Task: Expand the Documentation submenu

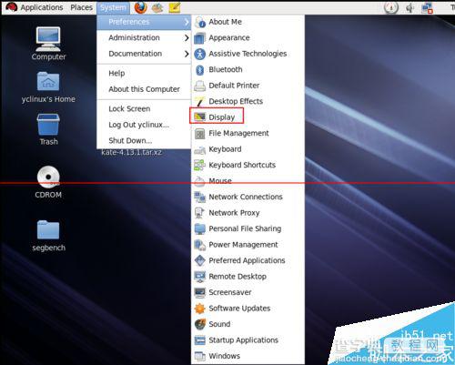Action: coord(144,54)
